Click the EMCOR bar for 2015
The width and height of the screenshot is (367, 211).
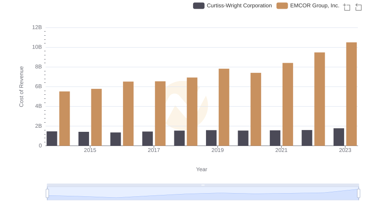(x=96, y=117)
